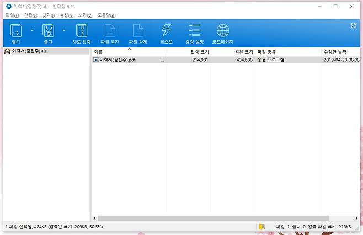
Task: Open the 파일(F) menu
Action: (12, 15)
